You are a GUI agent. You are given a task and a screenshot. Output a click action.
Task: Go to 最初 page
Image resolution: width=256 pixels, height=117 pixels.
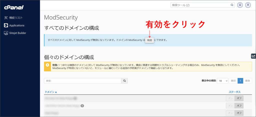point(233,81)
